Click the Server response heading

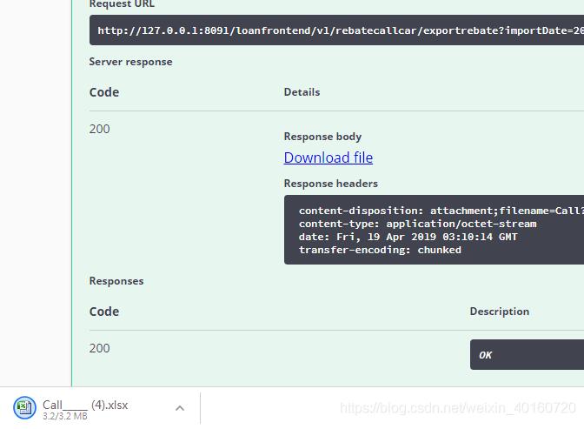pyautogui.click(x=130, y=62)
